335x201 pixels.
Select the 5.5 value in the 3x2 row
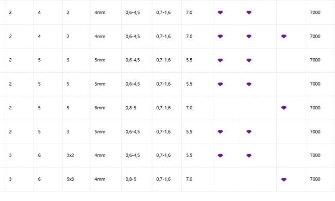189,155
